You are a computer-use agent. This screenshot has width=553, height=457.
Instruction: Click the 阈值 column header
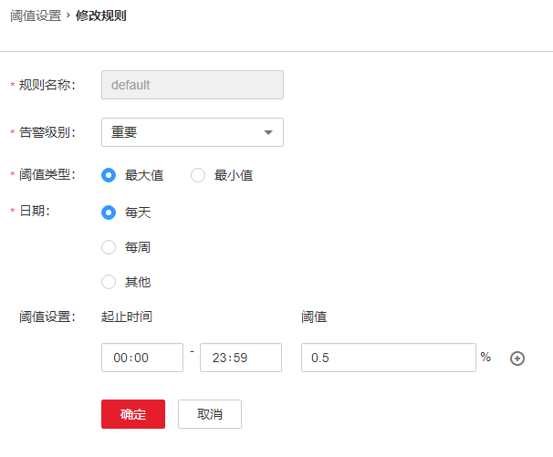(314, 317)
